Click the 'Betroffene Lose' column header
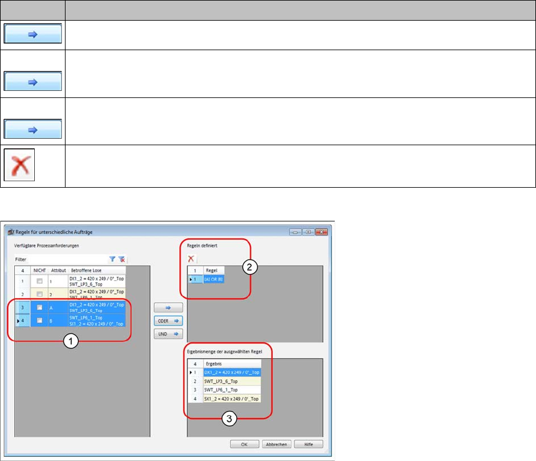The image size is (536, 461). tap(97, 270)
